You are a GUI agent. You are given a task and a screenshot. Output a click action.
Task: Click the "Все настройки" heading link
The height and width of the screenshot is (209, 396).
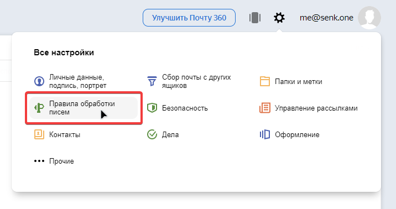point(64,53)
